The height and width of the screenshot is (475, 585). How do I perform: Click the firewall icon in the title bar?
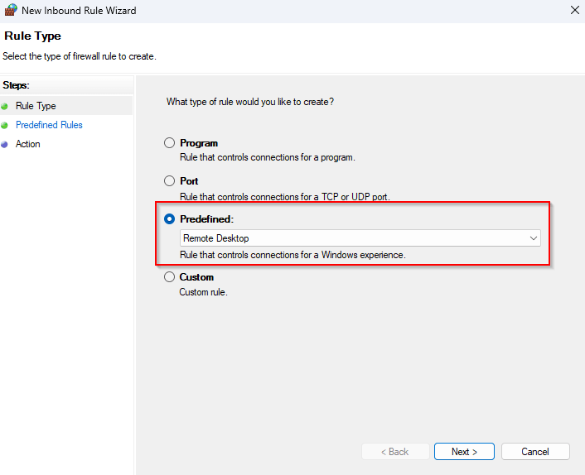click(11, 11)
